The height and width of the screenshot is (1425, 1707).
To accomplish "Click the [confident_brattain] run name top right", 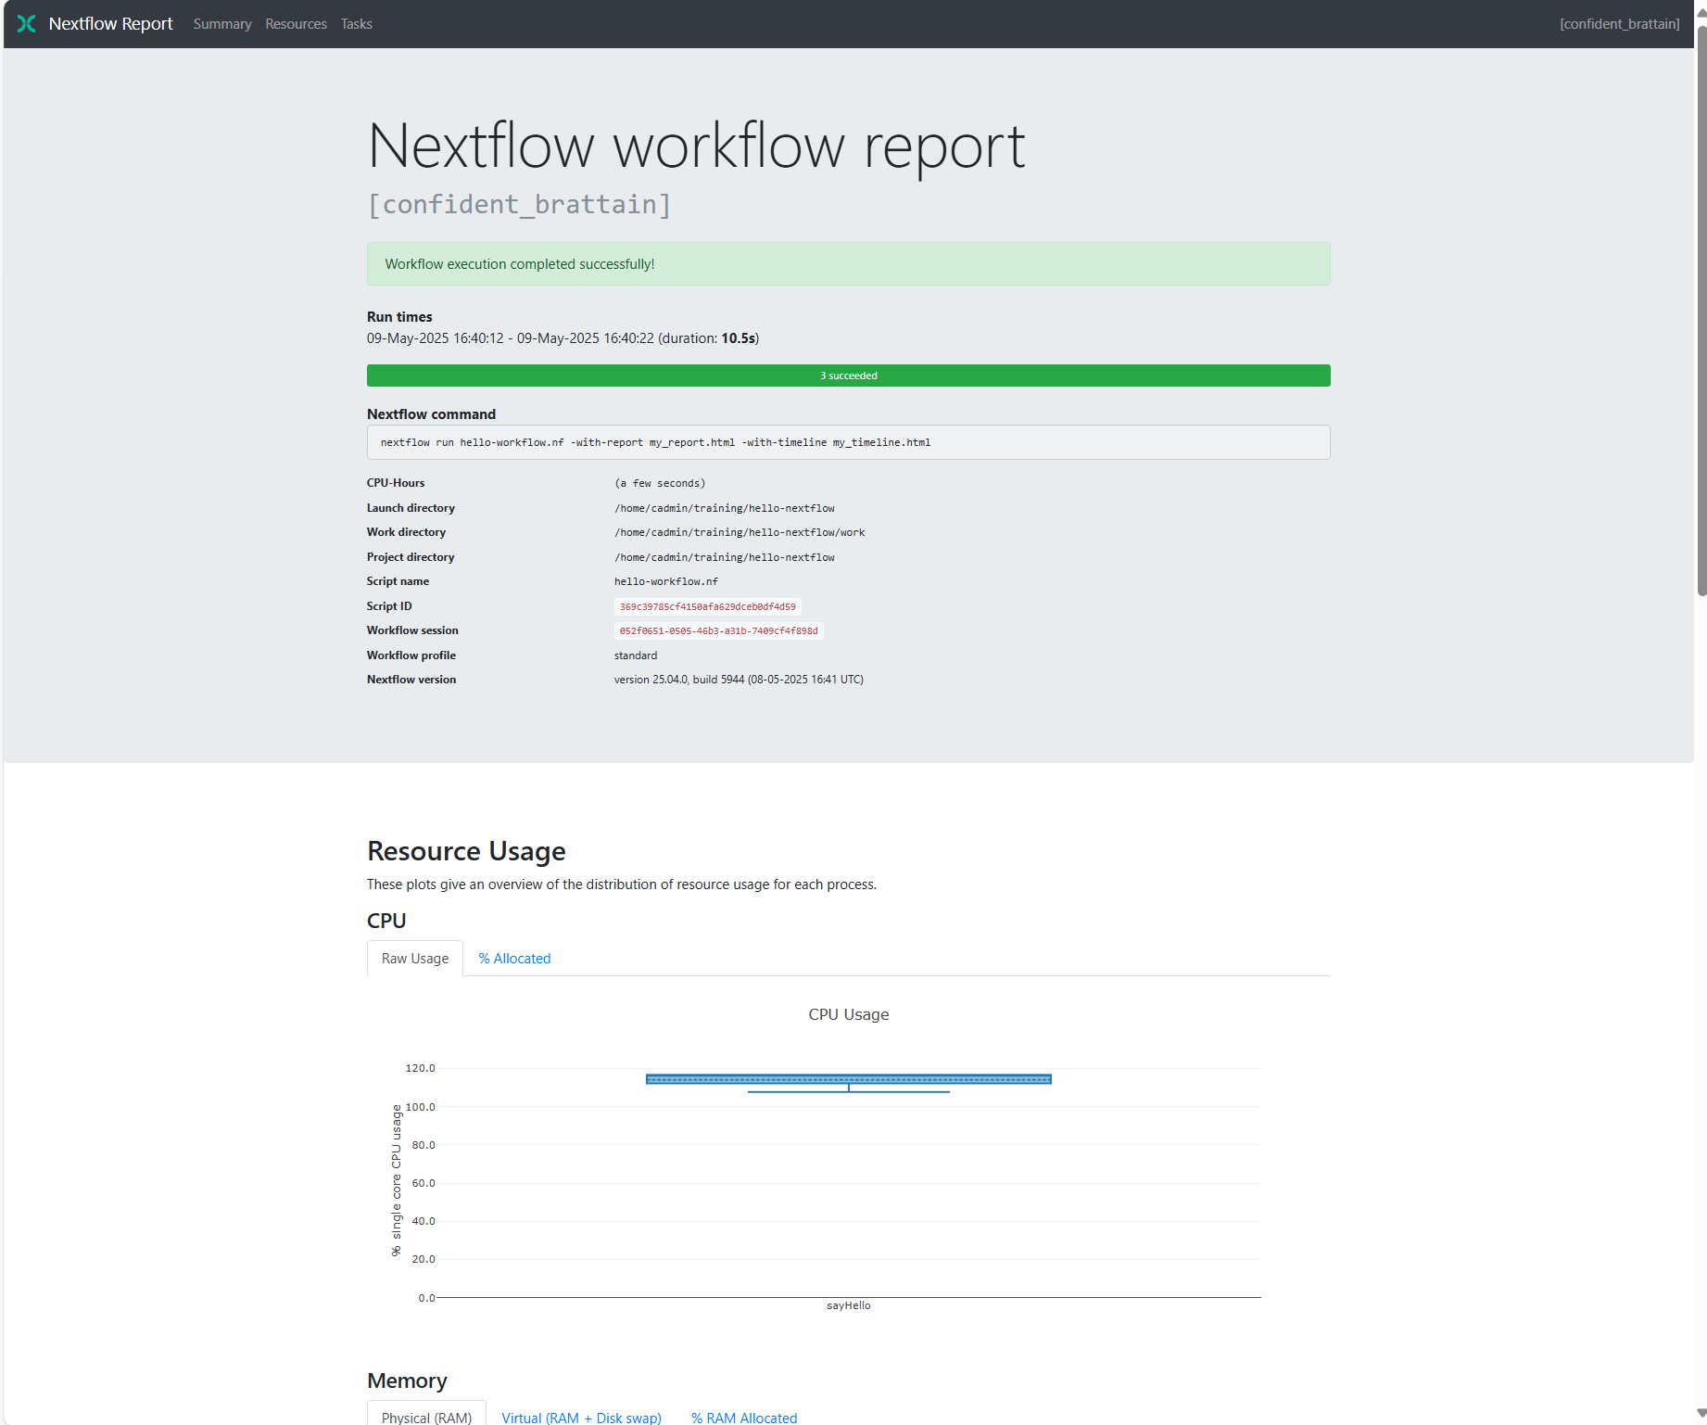I will pos(1619,23).
